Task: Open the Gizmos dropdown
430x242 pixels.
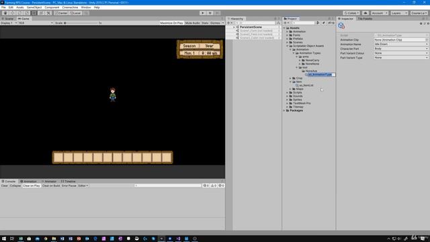Action: (216, 23)
